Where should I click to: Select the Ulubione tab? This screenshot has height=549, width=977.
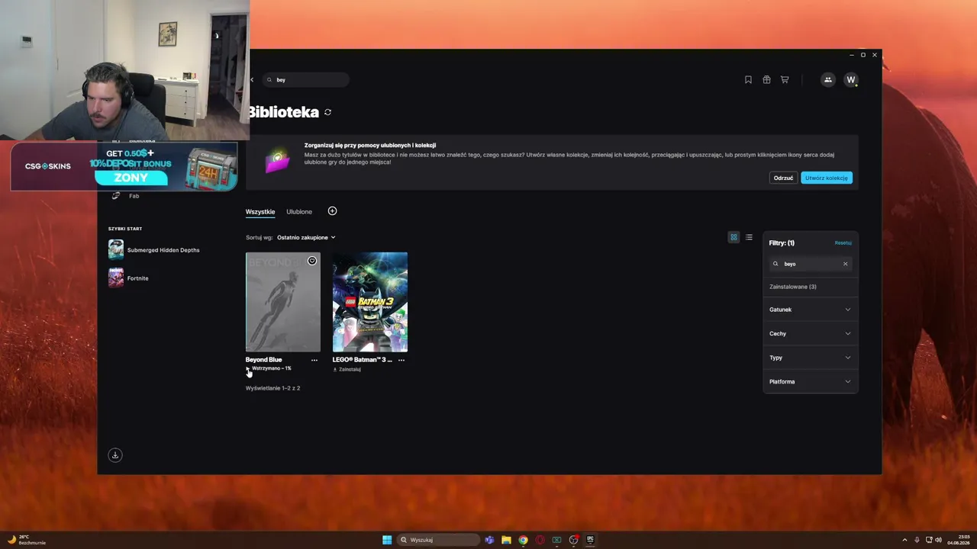pyautogui.click(x=299, y=212)
